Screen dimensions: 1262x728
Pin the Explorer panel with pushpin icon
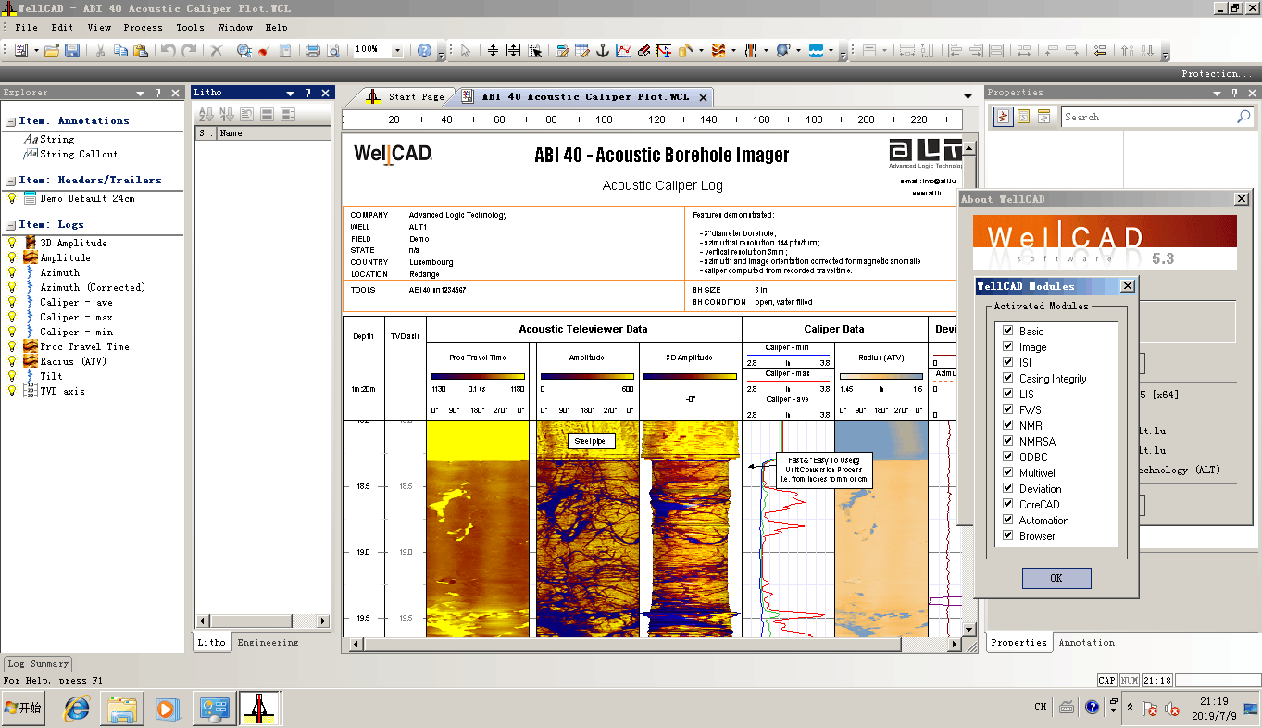157,93
